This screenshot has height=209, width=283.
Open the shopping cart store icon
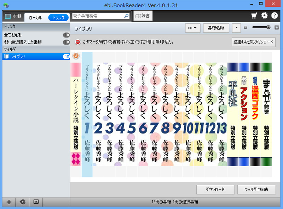pyautogui.click(x=254, y=16)
